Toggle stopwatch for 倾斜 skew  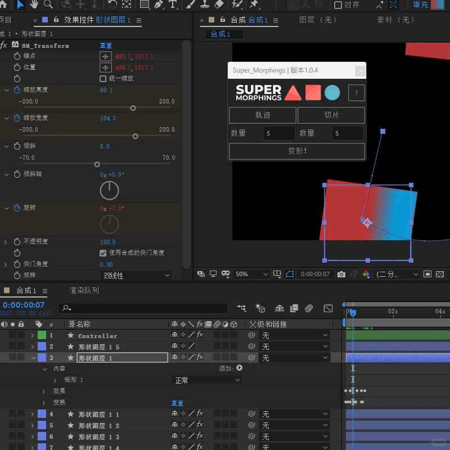(x=17, y=146)
